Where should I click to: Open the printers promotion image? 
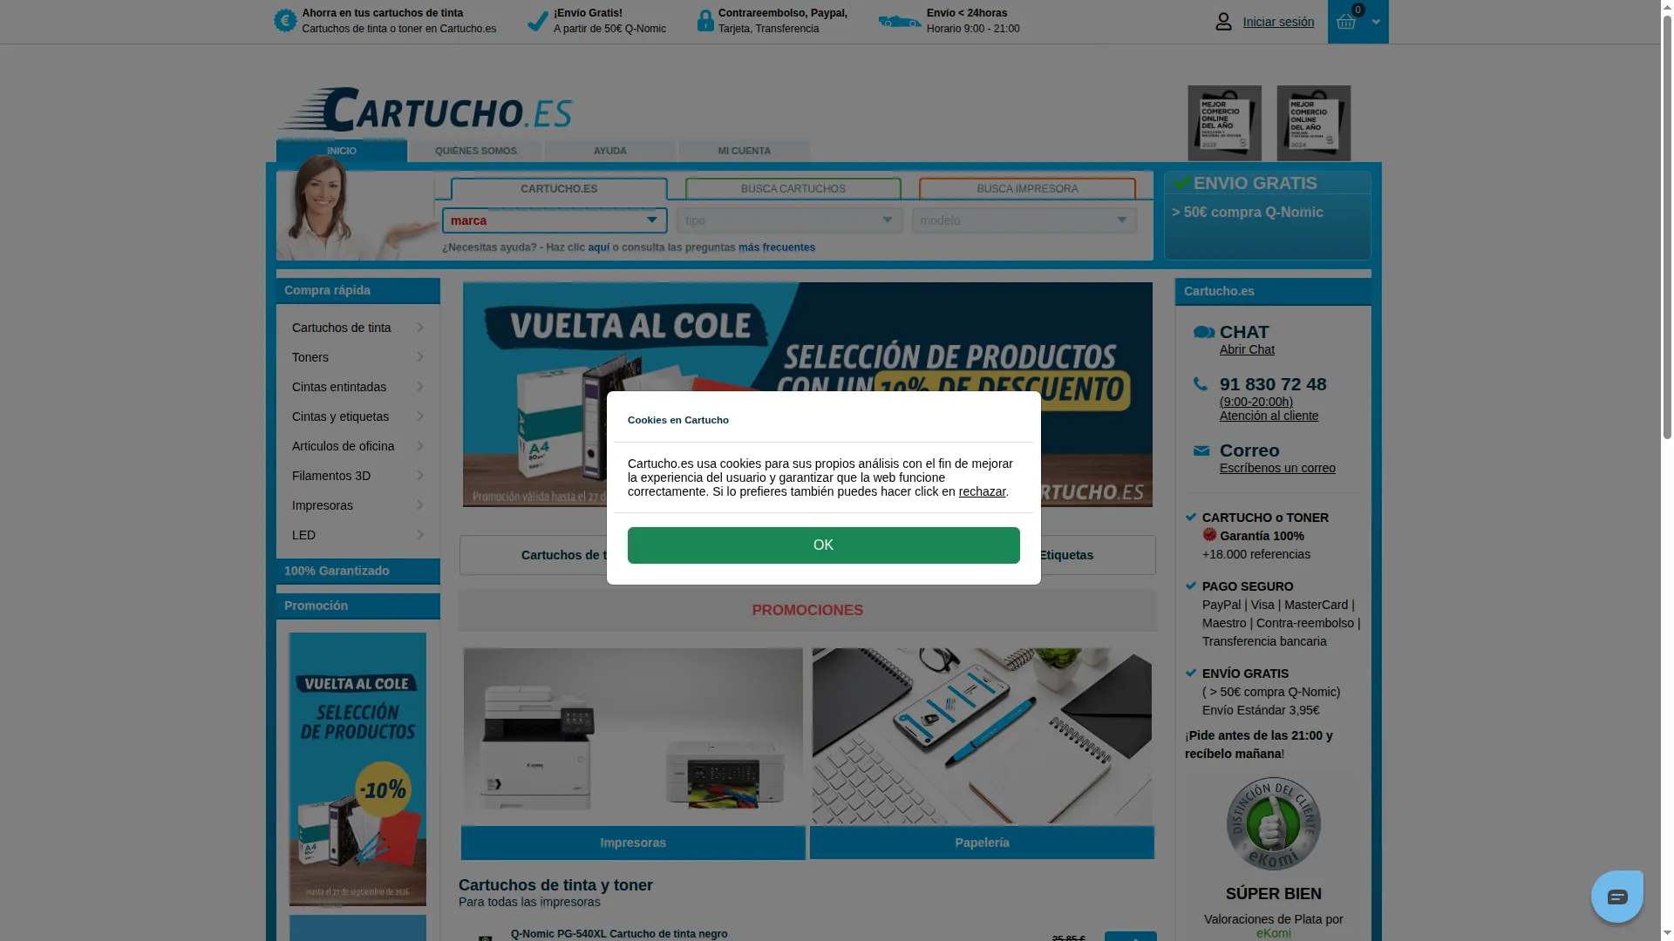(633, 735)
